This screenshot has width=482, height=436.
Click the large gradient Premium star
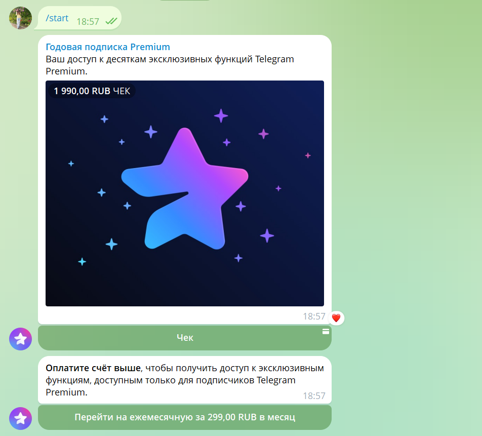coord(185,189)
